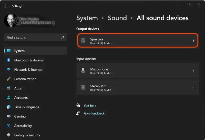Select the Stereo Mix Realtek Audio row

138,88
